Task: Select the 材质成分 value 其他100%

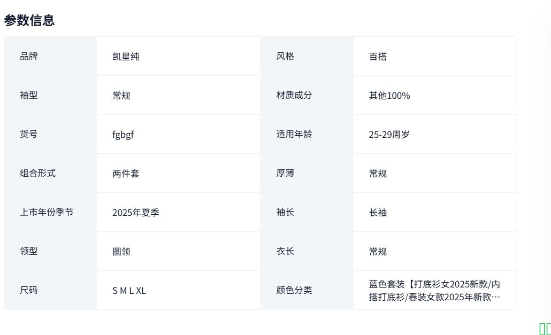Action: coord(389,96)
